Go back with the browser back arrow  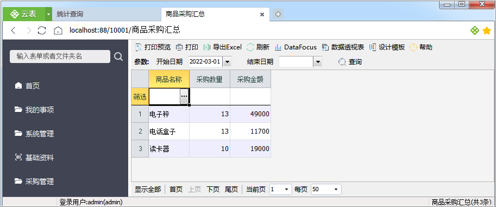pyautogui.click(x=13, y=30)
